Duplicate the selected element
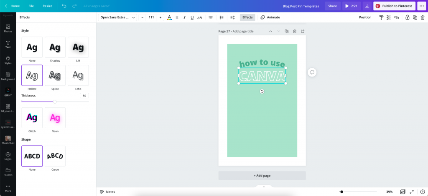 (x=415, y=17)
